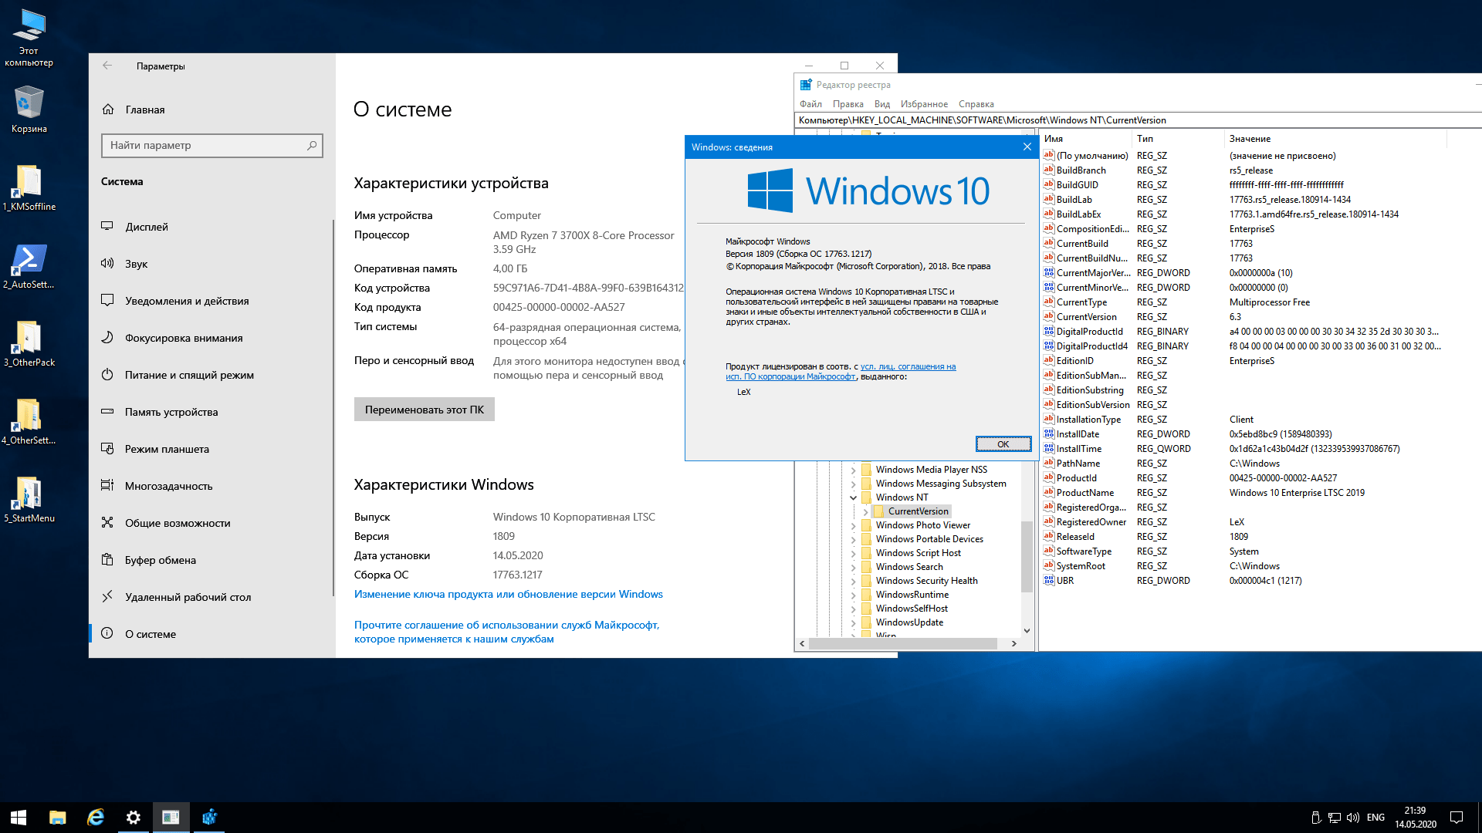Select the 1_KMSoffline desktop shortcut
1482x833 pixels.
point(29,187)
